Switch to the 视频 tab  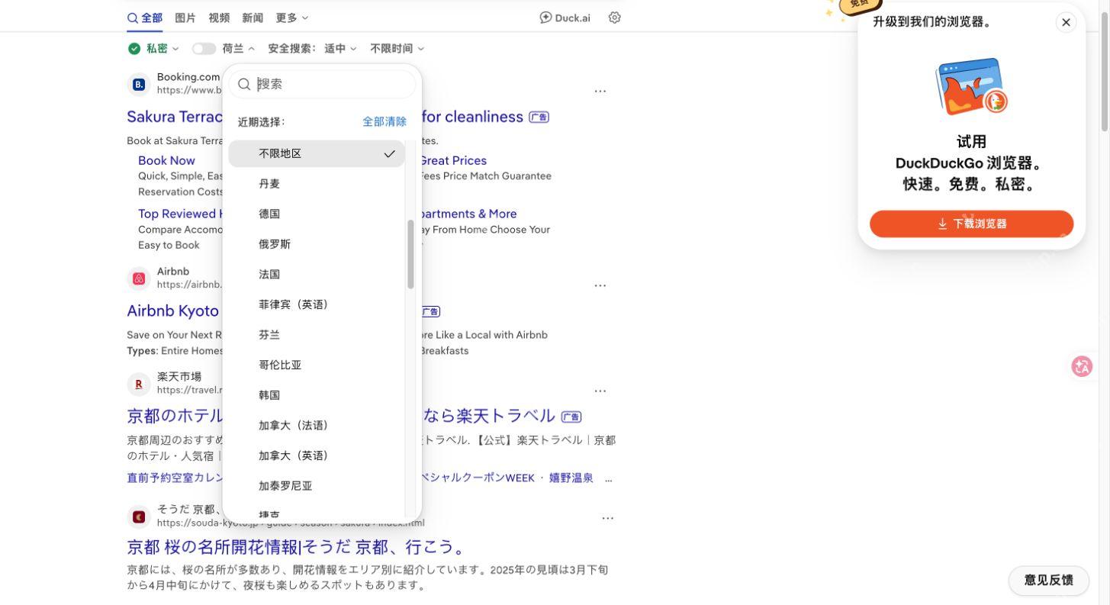[219, 18]
